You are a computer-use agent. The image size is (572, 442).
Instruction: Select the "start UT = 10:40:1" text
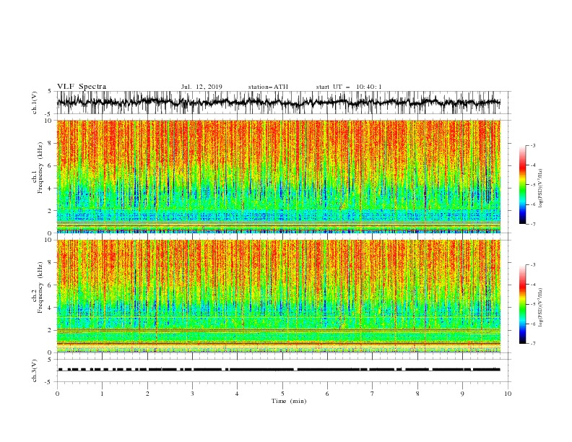tap(349, 87)
